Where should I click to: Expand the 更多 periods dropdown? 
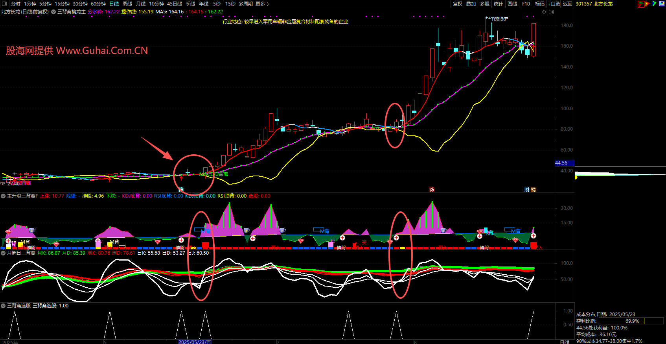pos(262,4)
